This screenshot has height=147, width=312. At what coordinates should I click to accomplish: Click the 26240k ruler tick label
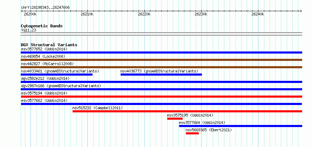pyautogui.click(x=258, y=14)
